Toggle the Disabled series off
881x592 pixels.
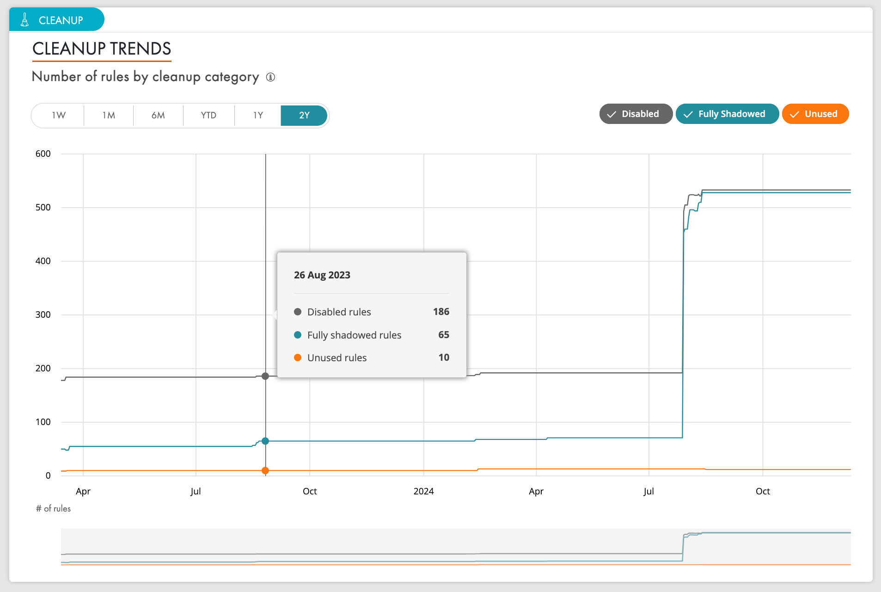tap(636, 114)
